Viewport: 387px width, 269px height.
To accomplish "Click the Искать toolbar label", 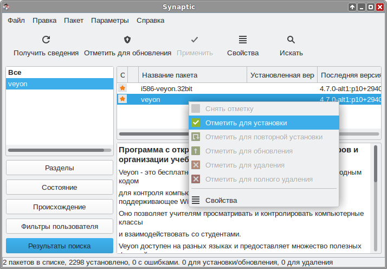I will tap(291, 53).
